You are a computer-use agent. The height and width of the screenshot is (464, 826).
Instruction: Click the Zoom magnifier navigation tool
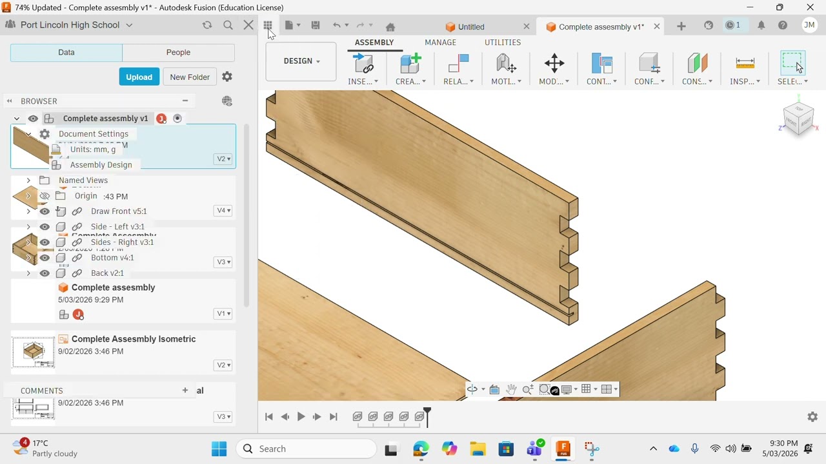pos(528,389)
